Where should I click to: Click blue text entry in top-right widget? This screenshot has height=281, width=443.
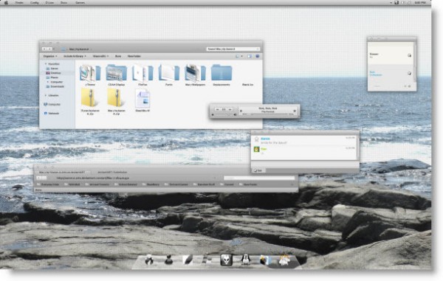coord(376,74)
